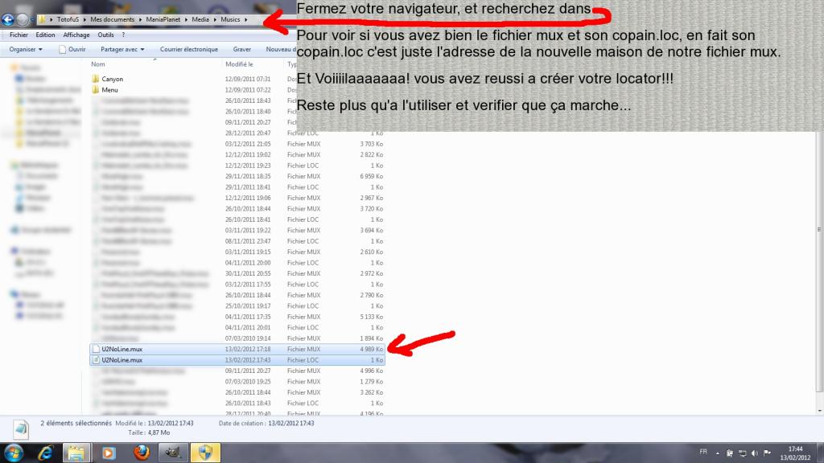This screenshot has height=463, width=824.
Task: Click the "4 996 Ko" size cell
Action: (371, 371)
